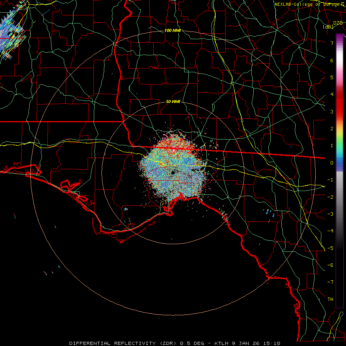
Task: Click the 100 NMI range ring label
Action: pos(173,30)
